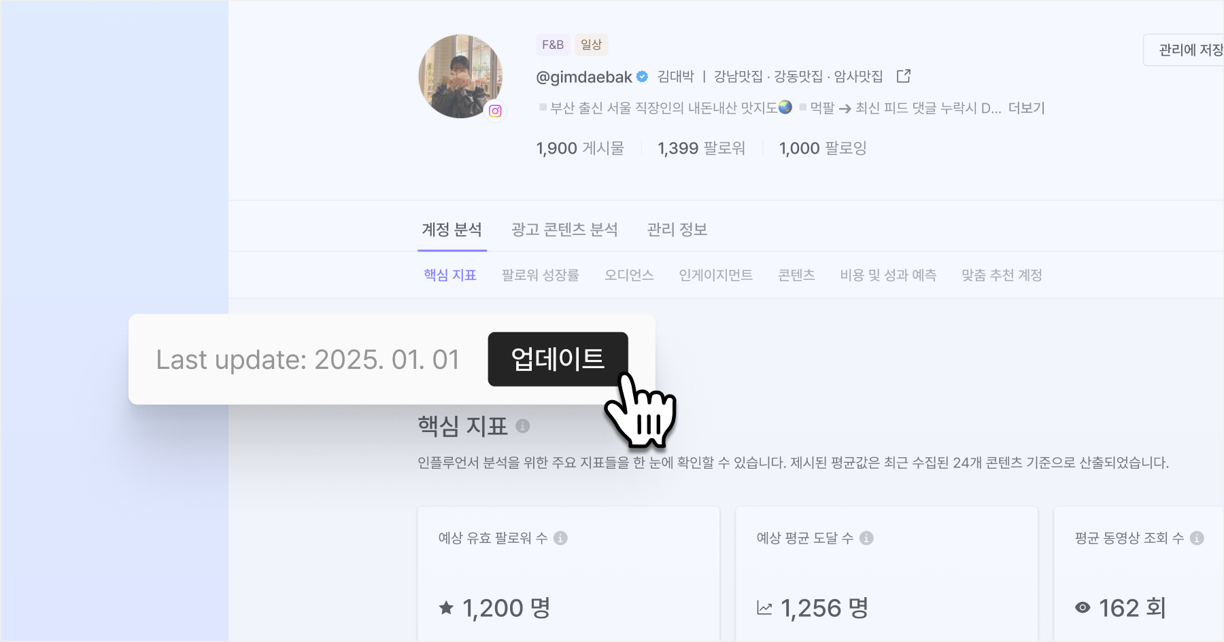Image resolution: width=1224 pixels, height=642 pixels.
Task: Jump to 비용 및 성과 예측 section
Action: [888, 275]
